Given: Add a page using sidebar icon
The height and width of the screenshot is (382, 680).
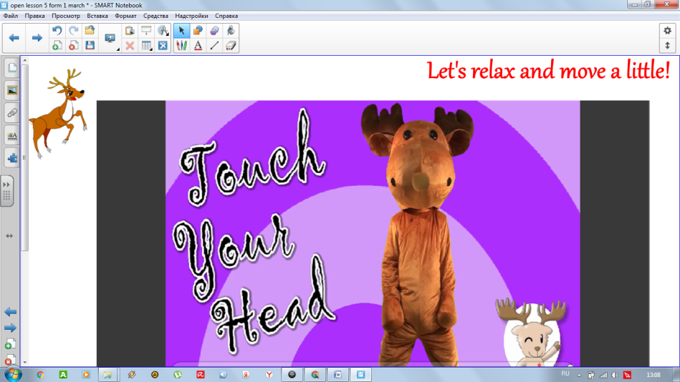Looking at the screenshot, I should [11, 344].
